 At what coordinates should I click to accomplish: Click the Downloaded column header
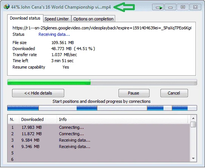tap(38, 119)
